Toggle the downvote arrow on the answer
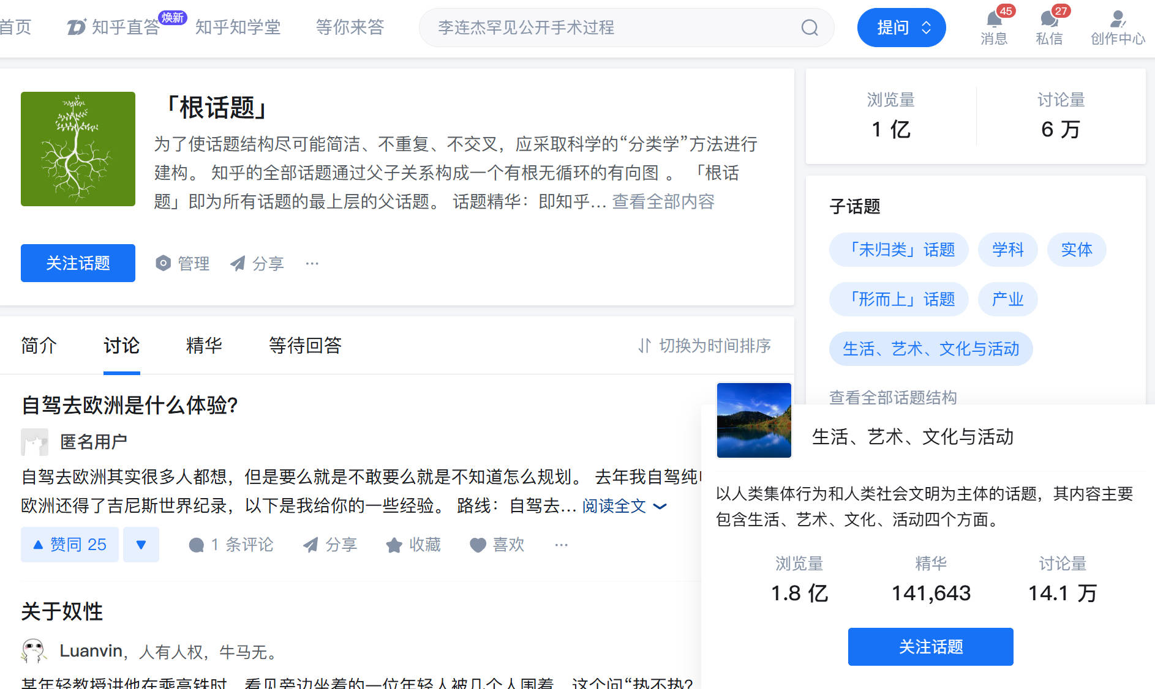This screenshot has width=1155, height=689. (141, 545)
